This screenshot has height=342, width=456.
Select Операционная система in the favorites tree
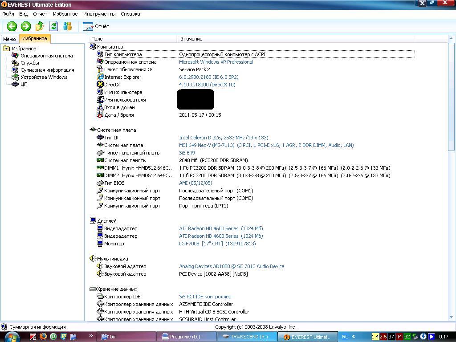[46, 56]
